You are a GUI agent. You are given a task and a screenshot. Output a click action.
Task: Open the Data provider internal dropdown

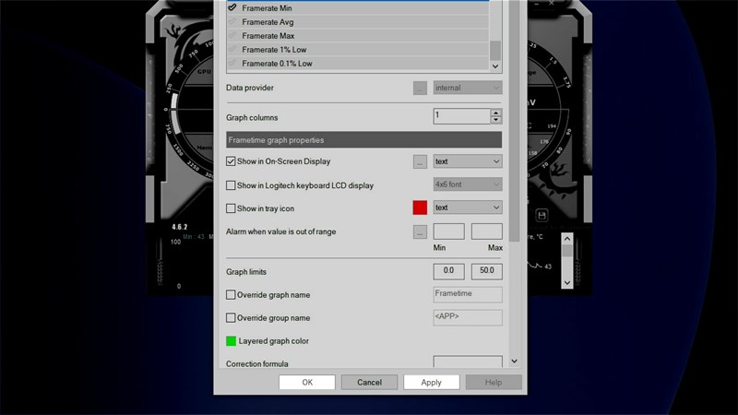click(468, 88)
